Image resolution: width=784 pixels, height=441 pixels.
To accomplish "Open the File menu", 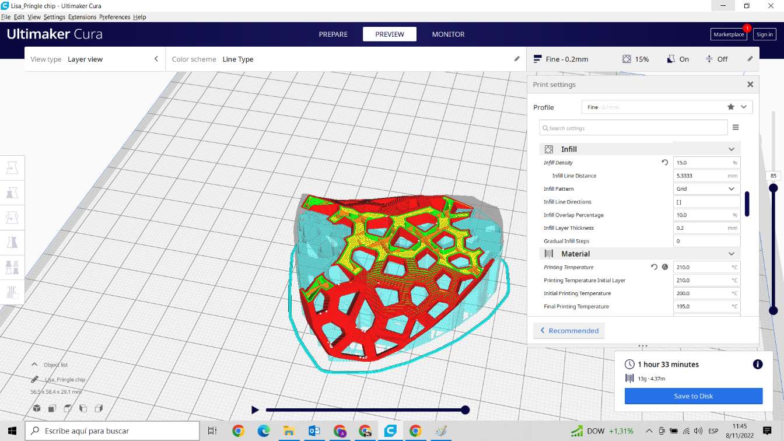I will pos(6,17).
